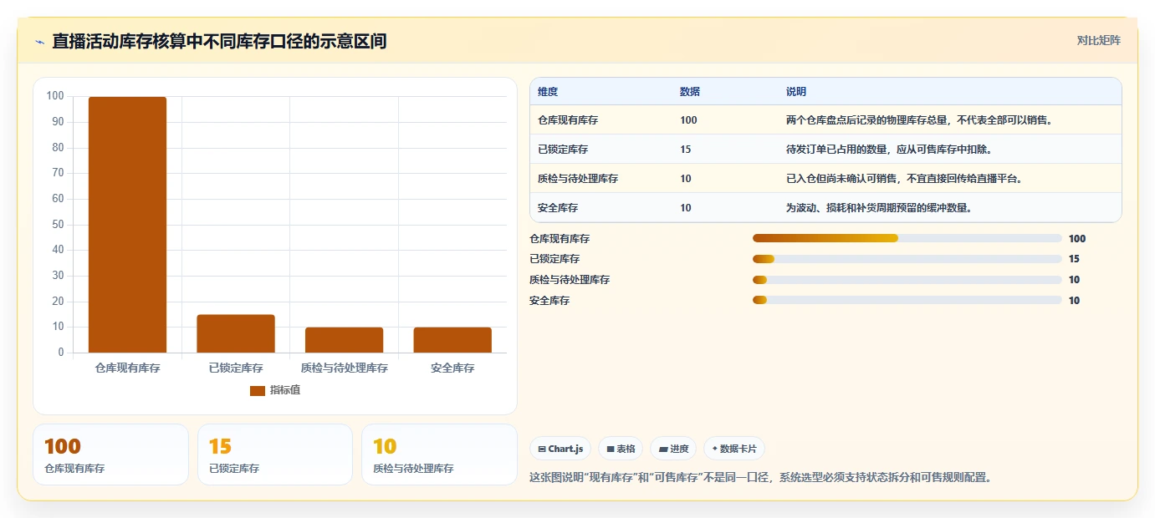Click description starting with 待发订单已占用

889,150
